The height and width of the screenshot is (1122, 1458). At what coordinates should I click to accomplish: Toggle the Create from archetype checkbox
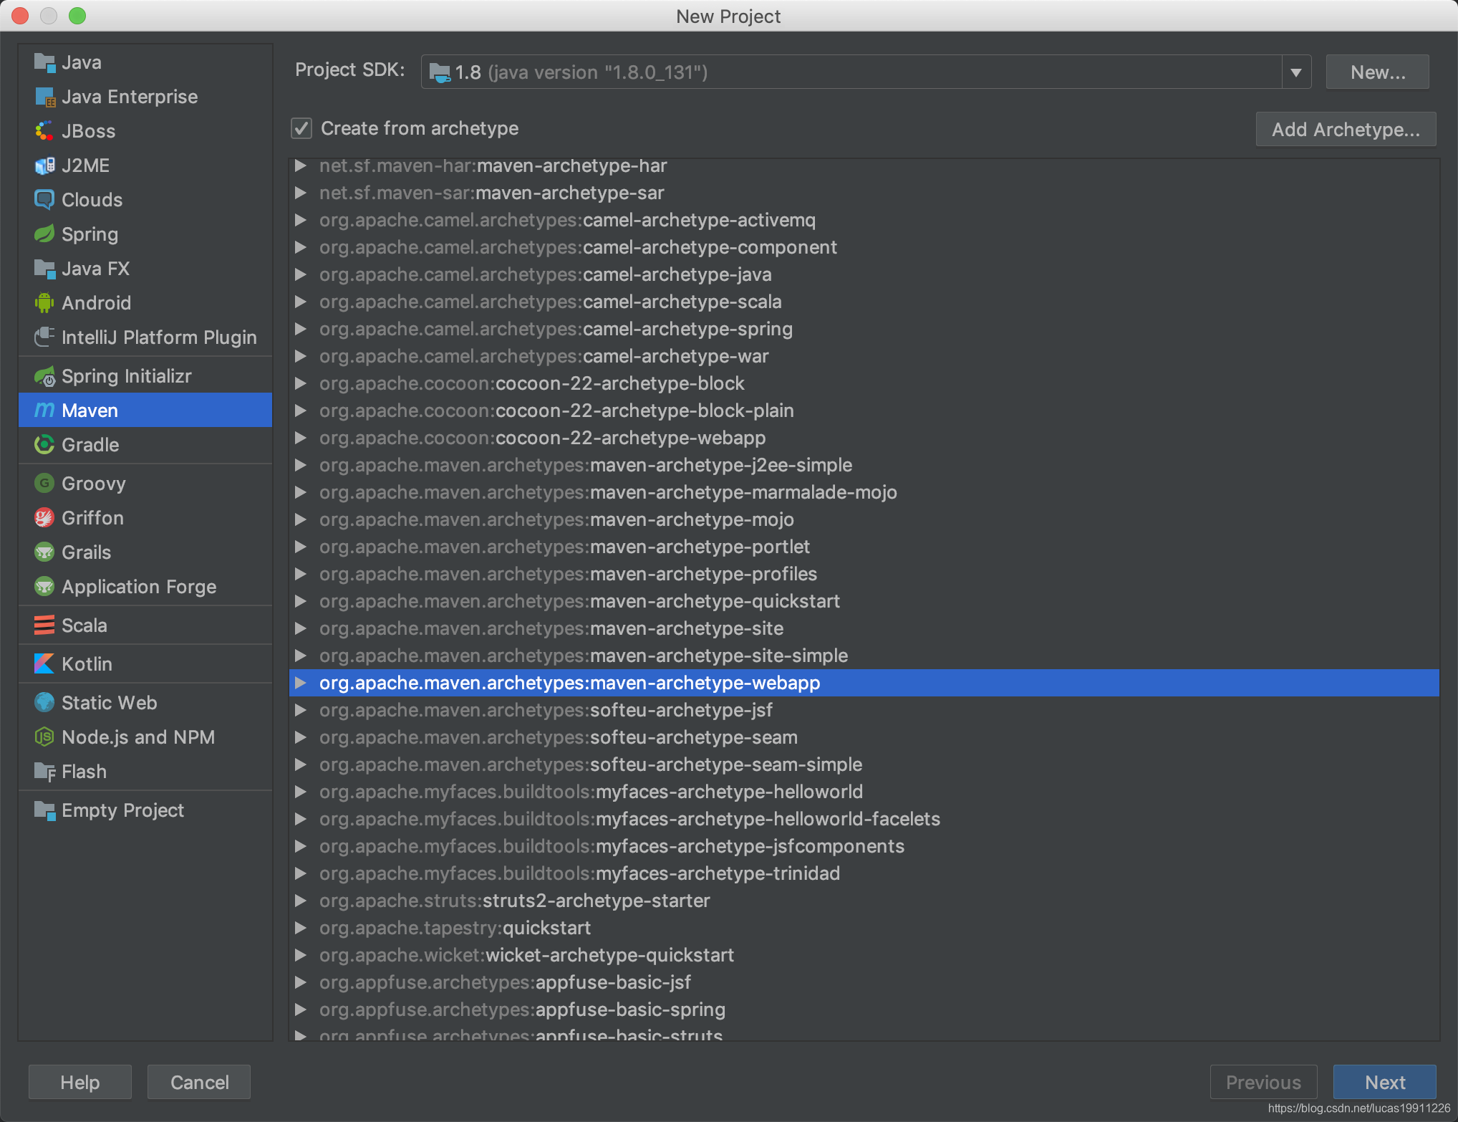point(301,129)
